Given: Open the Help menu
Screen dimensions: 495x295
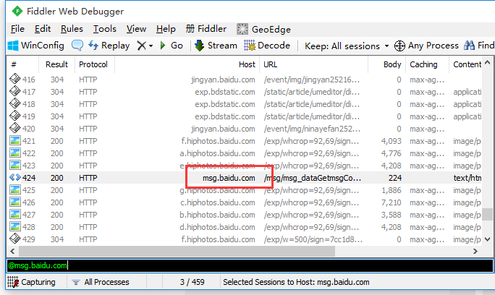Looking at the screenshot, I should [166, 29].
